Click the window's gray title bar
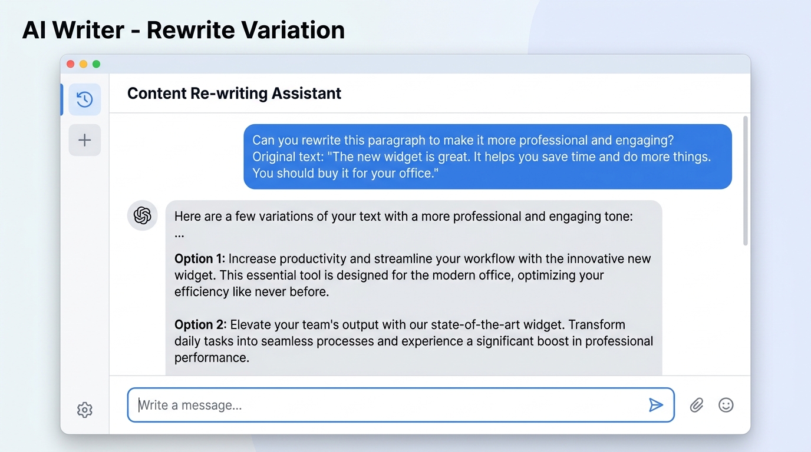The height and width of the screenshot is (452, 811). coord(413,64)
